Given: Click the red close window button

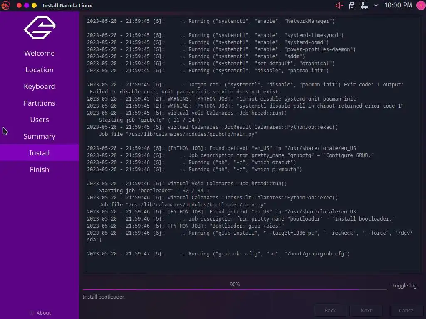Looking at the screenshot, I should pyautogui.click(x=19, y=5).
